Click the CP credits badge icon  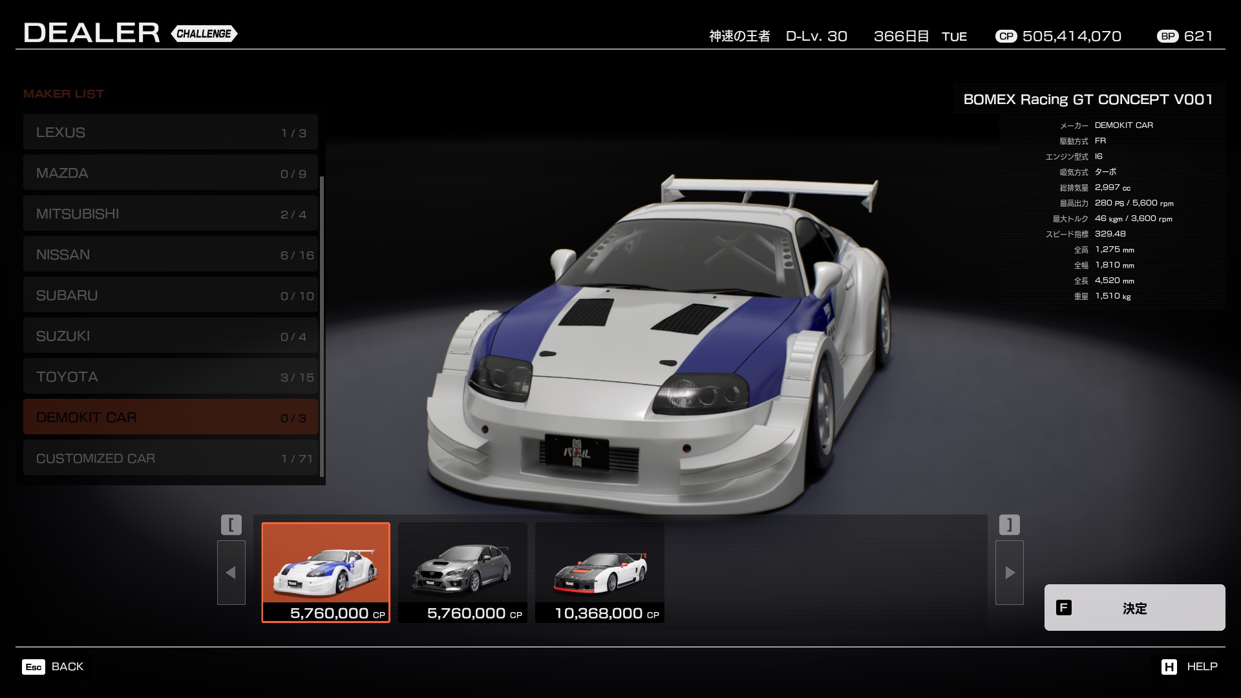tap(1006, 36)
